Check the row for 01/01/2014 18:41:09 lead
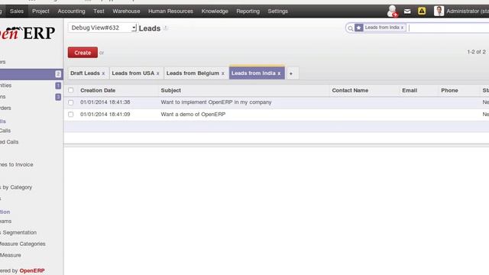The image size is (489, 275). click(71, 115)
